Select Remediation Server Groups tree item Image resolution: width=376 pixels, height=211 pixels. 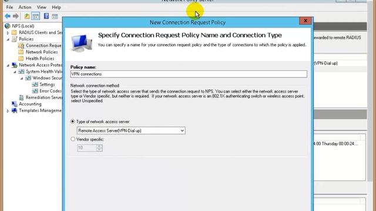point(44,97)
